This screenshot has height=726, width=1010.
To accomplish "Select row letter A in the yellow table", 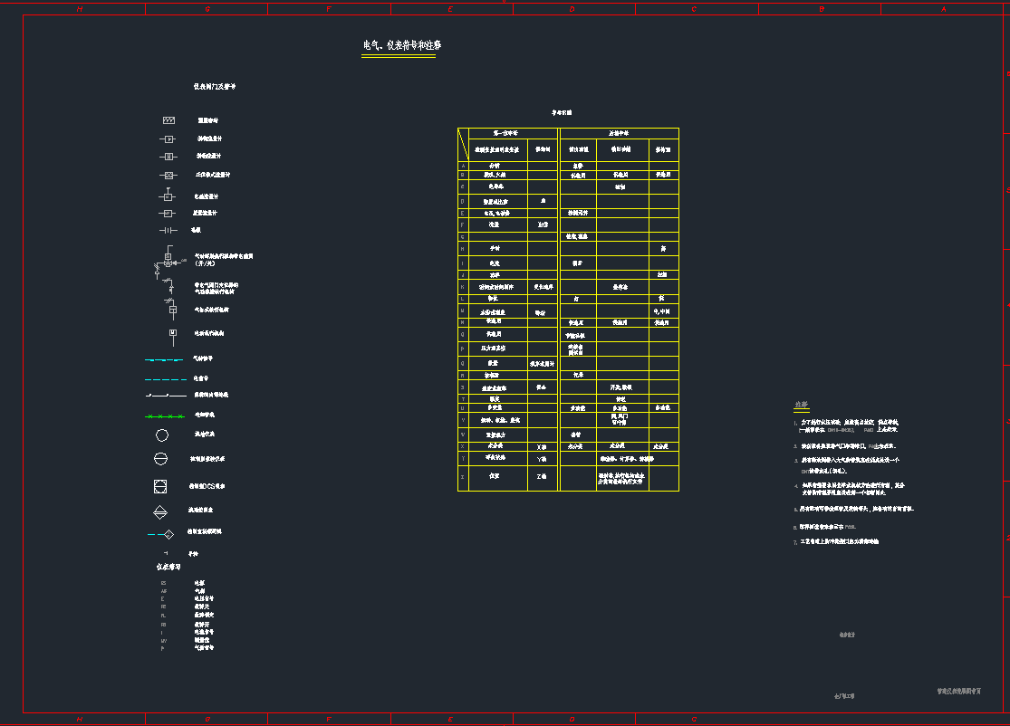I will (463, 166).
